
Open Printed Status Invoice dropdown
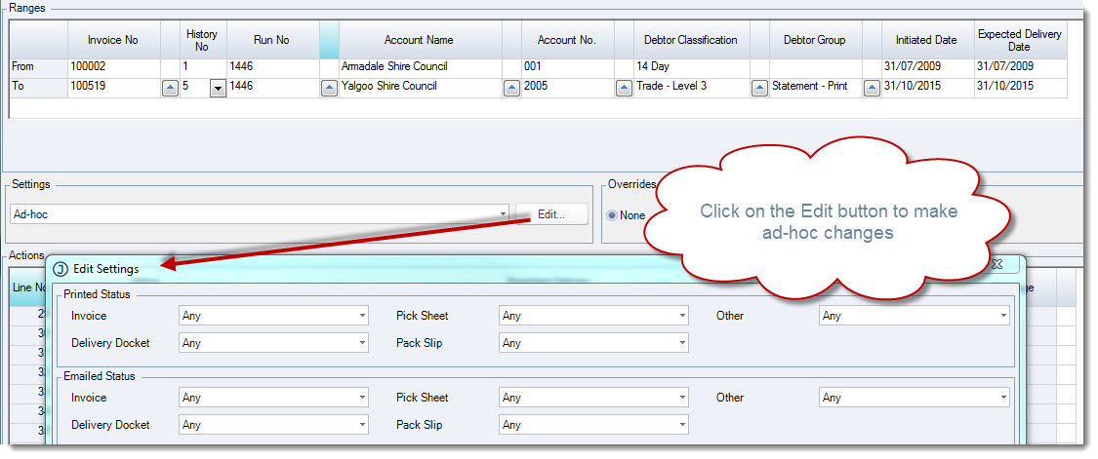274,316
